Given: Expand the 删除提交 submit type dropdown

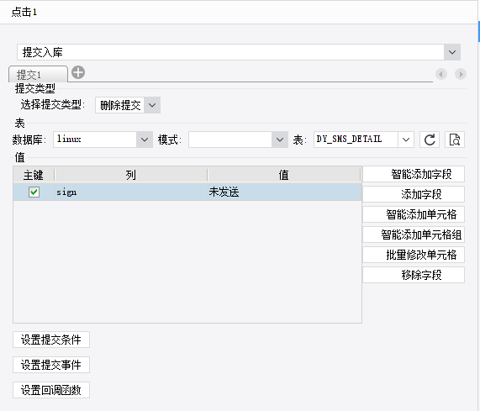Looking at the screenshot, I should (152, 105).
